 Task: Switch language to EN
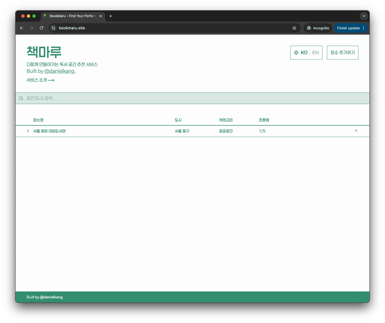pos(315,53)
